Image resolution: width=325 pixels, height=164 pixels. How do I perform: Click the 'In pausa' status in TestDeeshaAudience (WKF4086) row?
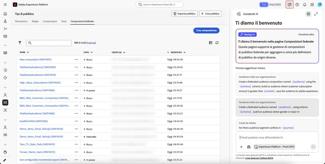89,91
